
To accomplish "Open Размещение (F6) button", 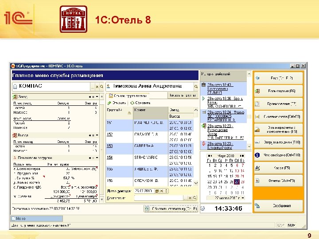I will pyautogui.click(x=278, y=91).
